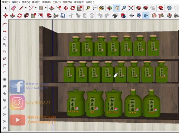Click the Copy icon
The image size is (179, 133).
coord(78,15)
